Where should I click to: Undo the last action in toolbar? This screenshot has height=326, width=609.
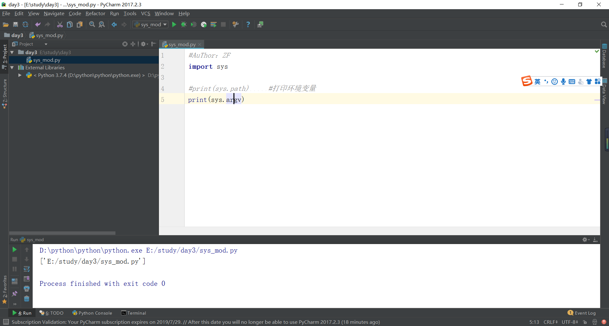(x=38, y=24)
